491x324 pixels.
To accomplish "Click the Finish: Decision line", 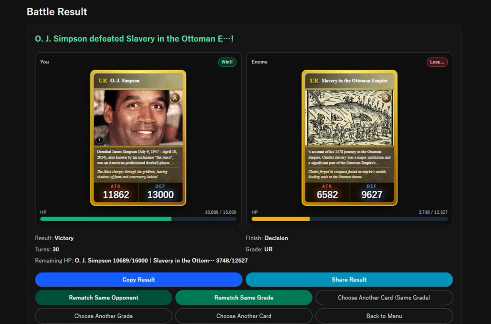I will 267,238.
